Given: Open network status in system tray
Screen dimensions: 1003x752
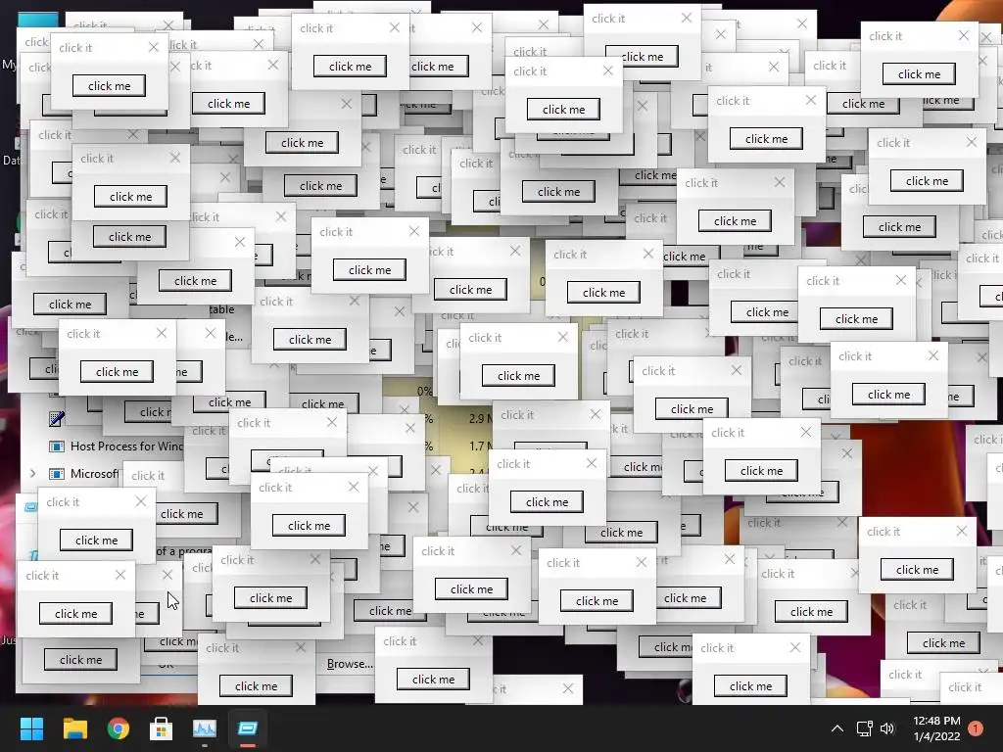Looking at the screenshot, I should [864, 728].
